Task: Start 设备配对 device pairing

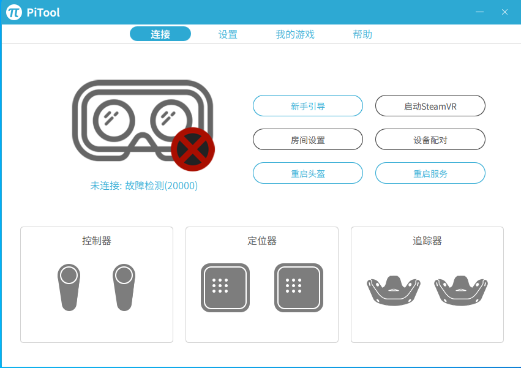Action: (430, 140)
